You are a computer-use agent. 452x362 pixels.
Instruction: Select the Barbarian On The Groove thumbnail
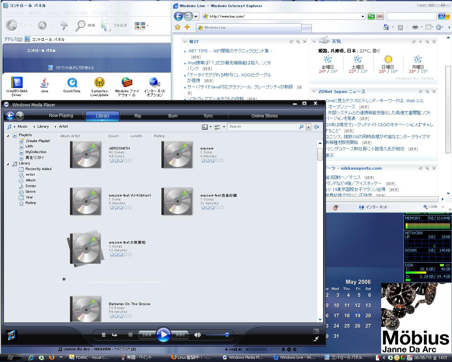coord(86,309)
